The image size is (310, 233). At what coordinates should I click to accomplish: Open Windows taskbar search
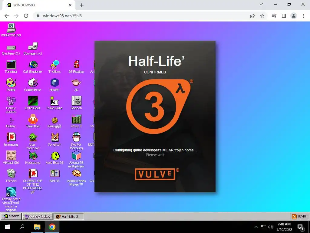pyautogui.click(x=22, y=227)
